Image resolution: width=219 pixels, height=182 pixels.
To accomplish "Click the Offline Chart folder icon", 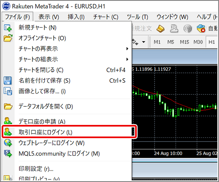I will coord(8,38).
